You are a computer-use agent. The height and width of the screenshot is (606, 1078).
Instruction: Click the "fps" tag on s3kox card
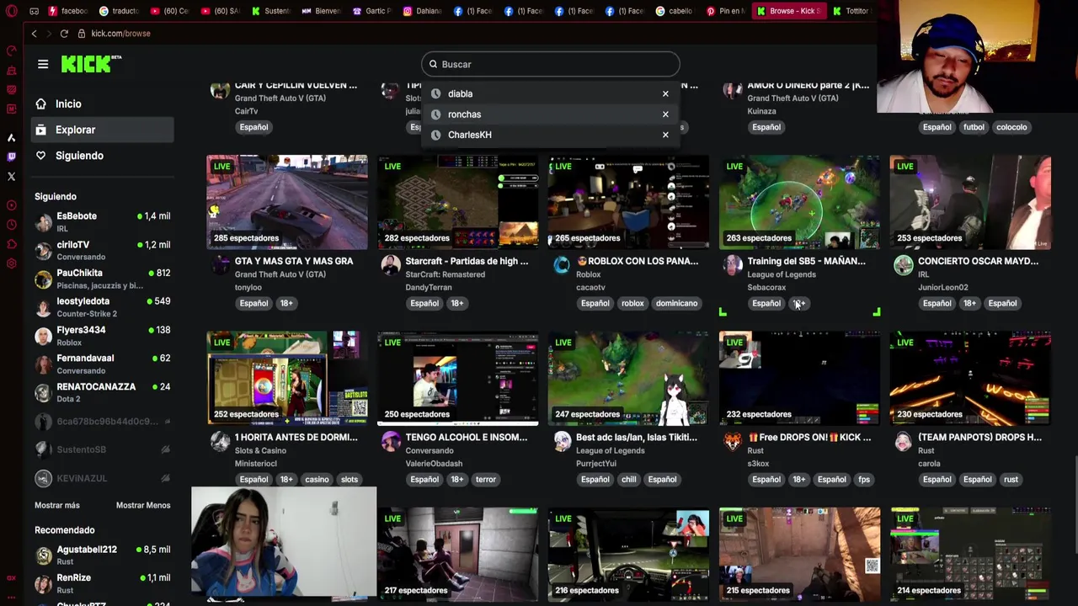(x=864, y=480)
